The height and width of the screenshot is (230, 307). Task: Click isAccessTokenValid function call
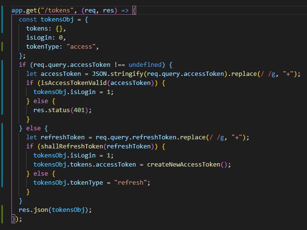pyautogui.click(x=97, y=83)
